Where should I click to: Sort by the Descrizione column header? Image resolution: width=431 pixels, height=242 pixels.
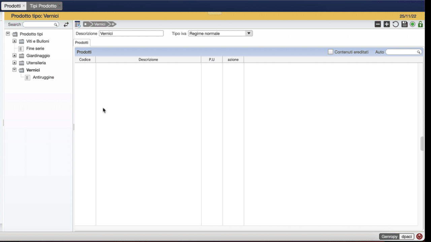[148, 59]
